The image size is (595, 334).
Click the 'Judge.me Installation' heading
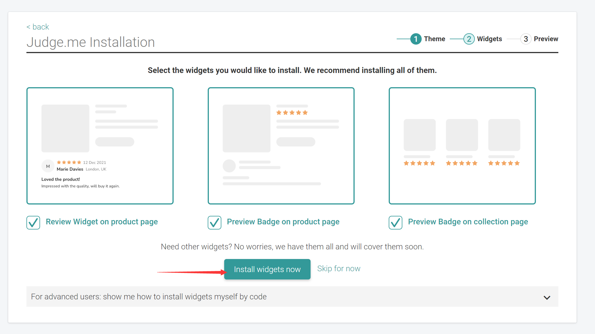pos(91,42)
